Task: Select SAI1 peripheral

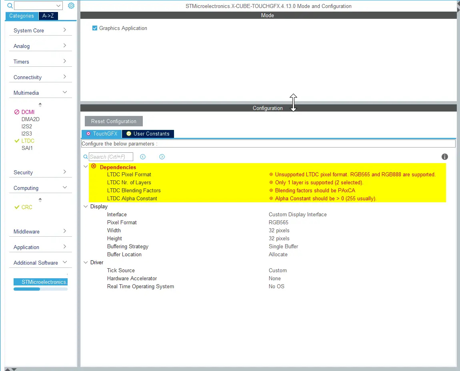Action: (27, 148)
